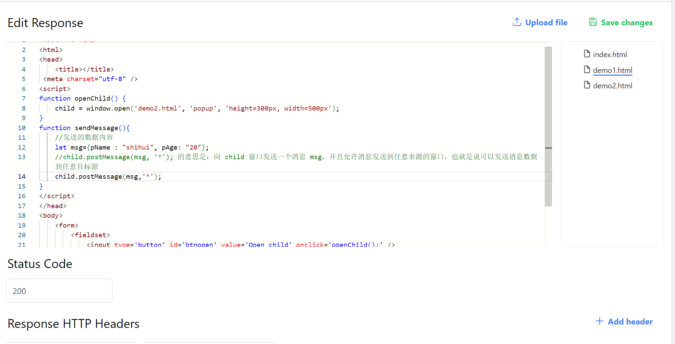Image resolution: width=675 pixels, height=344 pixels.
Task: Click the </script> closing tag line
Action: (57, 196)
